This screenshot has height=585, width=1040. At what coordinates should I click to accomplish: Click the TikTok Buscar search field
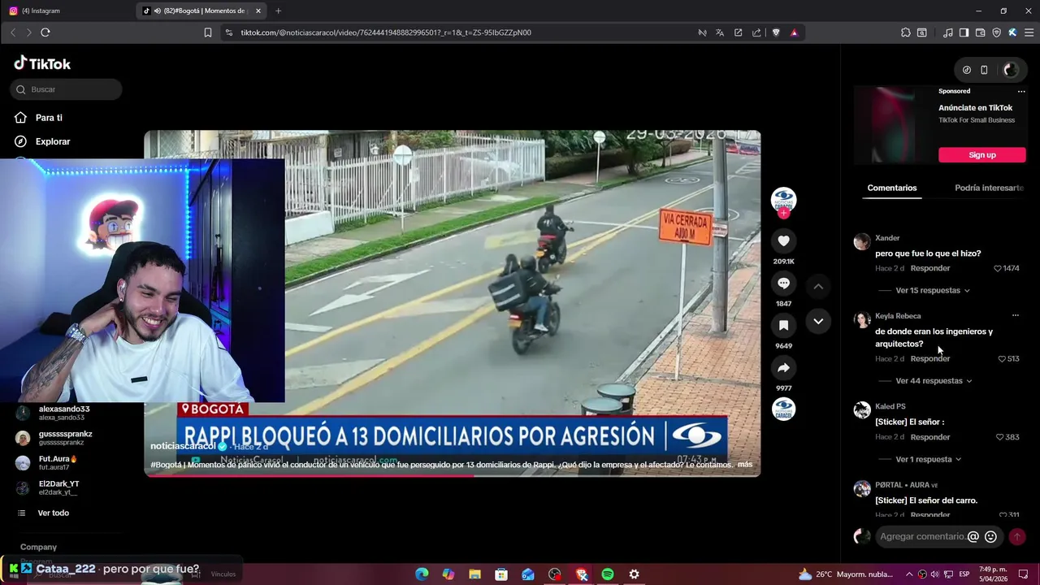click(x=67, y=89)
